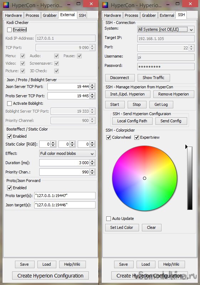200x285 pixels.
Task: Click the Send Config button
Action: tap(171, 121)
